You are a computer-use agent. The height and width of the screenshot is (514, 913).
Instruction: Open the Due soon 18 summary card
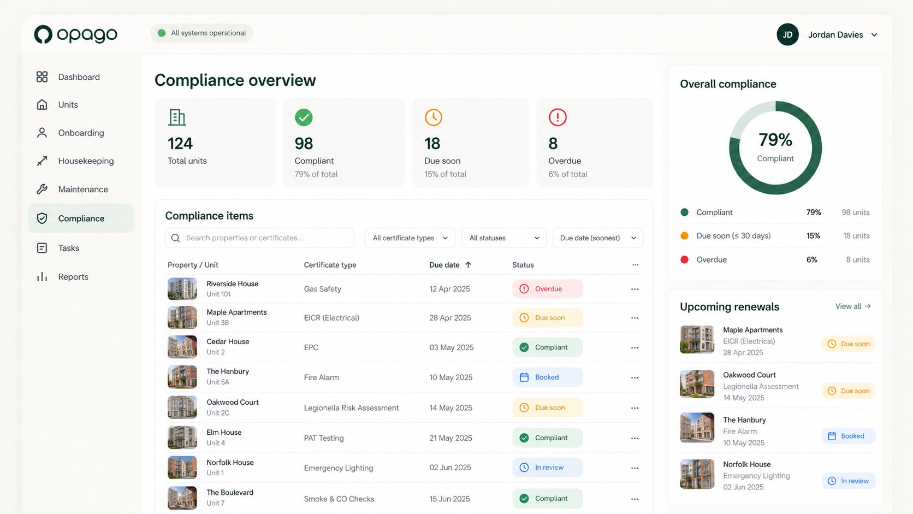471,143
